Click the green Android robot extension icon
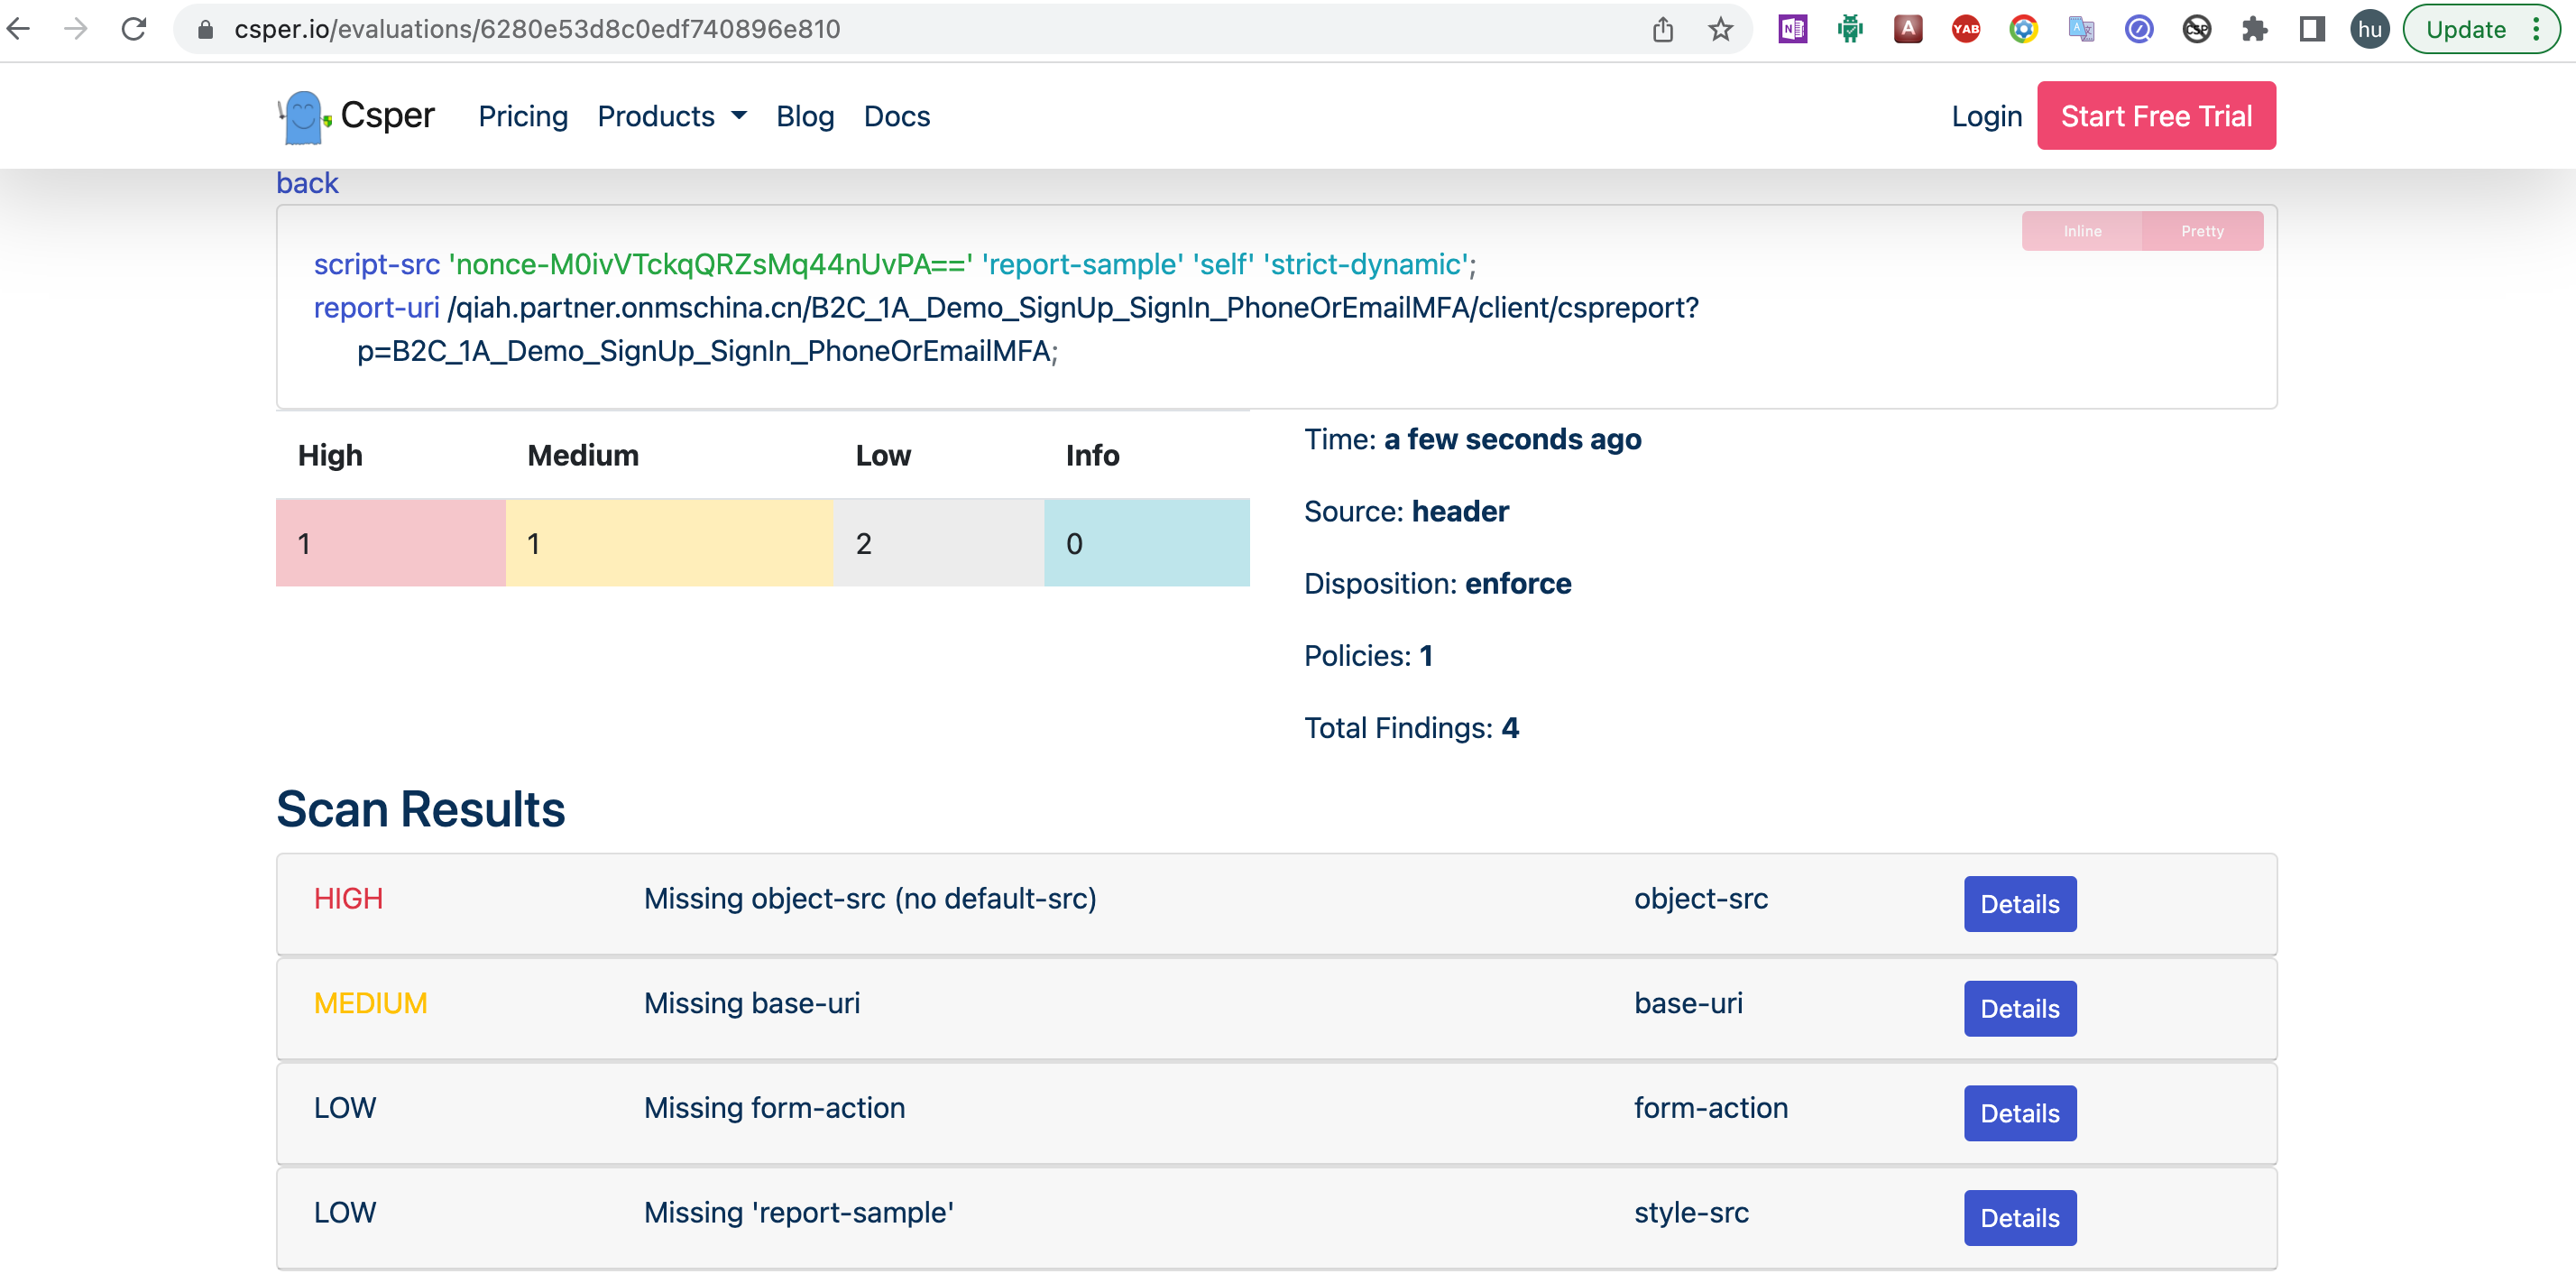The width and height of the screenshot is (2576, 1283). 1850,29
